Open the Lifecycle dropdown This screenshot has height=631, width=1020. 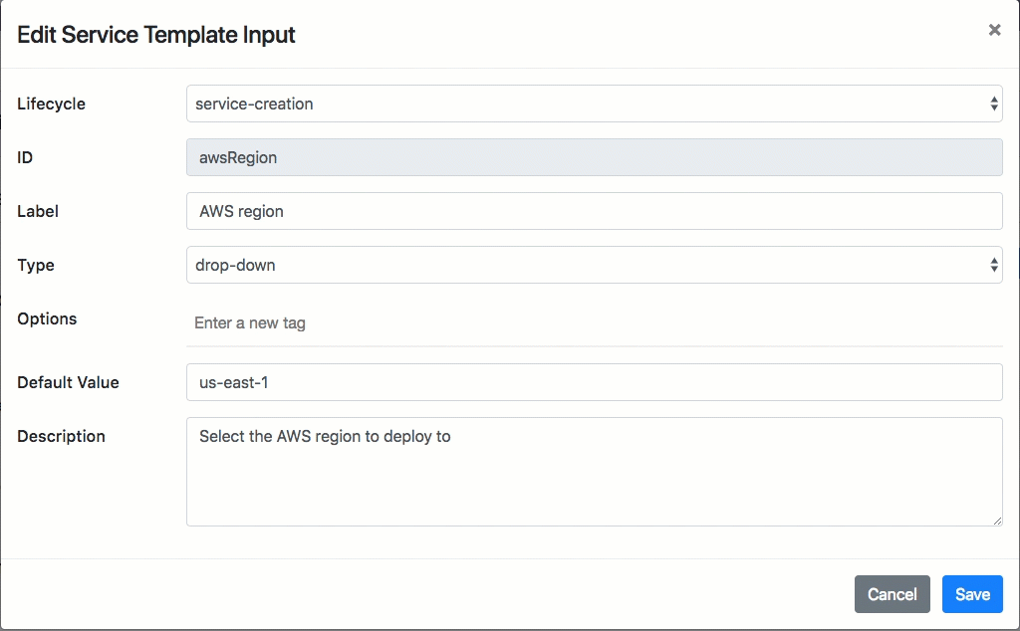593,103
